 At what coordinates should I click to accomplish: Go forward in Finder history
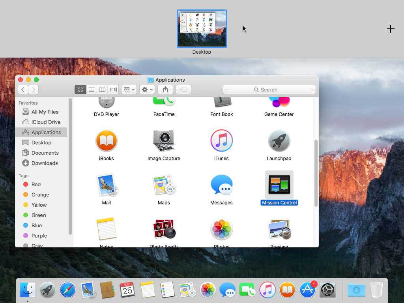[34, 90]
